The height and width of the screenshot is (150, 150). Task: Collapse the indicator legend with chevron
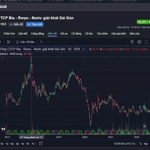pyautogui.click(x=2, y=58)
